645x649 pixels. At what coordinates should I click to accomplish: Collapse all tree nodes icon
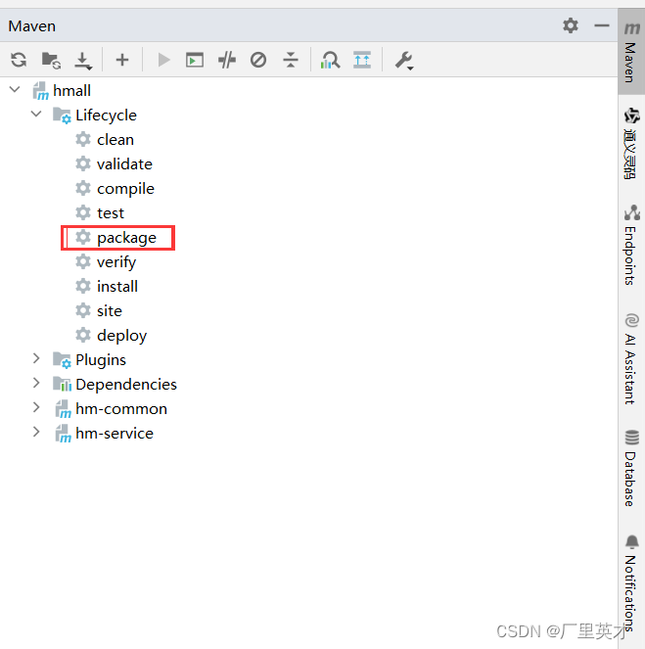[291, 60]
